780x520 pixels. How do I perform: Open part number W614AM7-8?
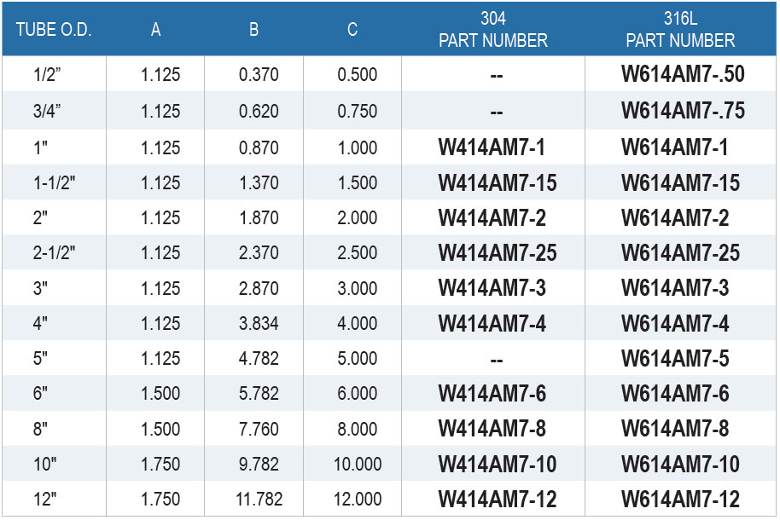click(x=674, y=429)
